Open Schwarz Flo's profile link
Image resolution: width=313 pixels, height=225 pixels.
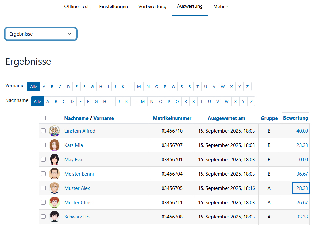click(77, 217)
